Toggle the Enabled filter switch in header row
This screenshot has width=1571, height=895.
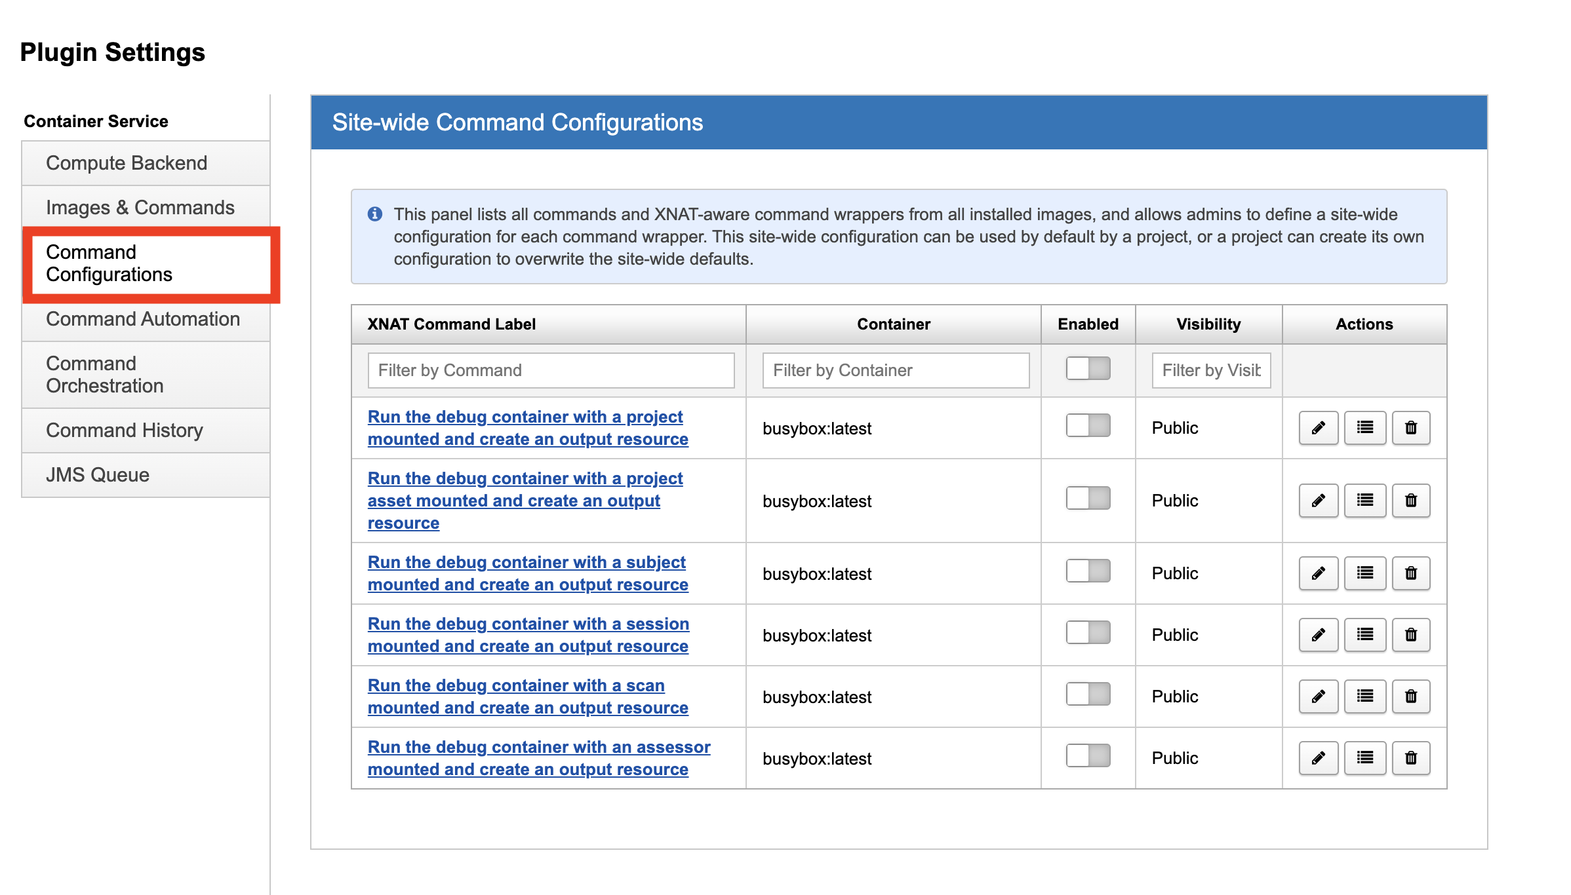[1088, 368]
